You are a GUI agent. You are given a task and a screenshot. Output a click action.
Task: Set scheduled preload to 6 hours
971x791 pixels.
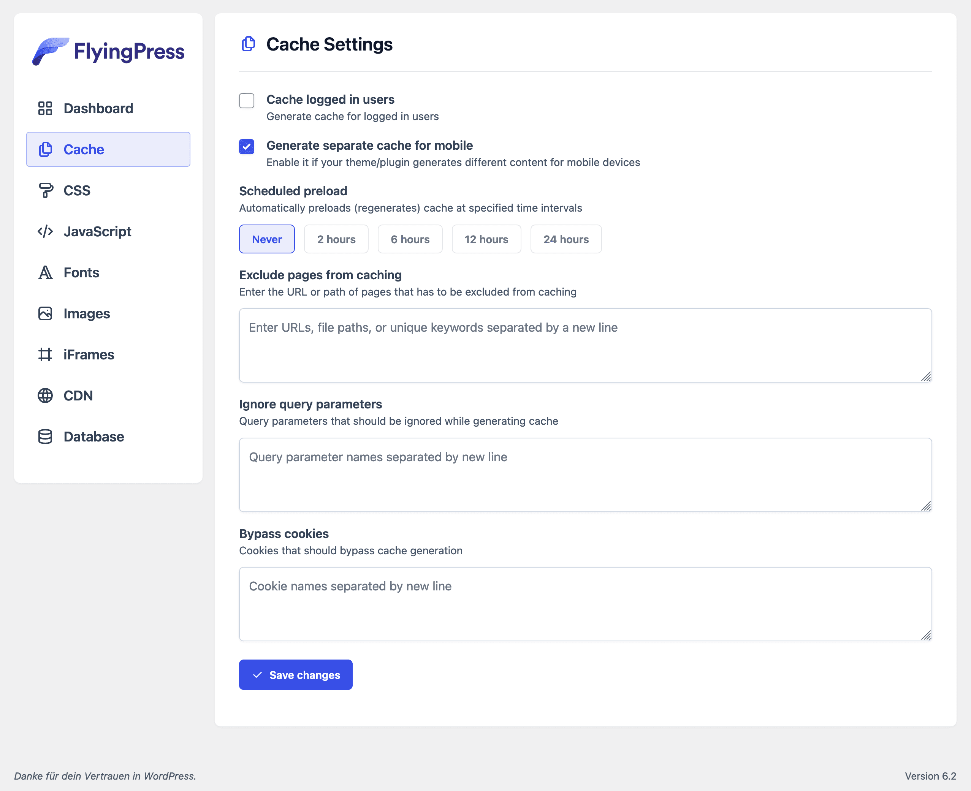pyautogui.click(x=410, y=239)
